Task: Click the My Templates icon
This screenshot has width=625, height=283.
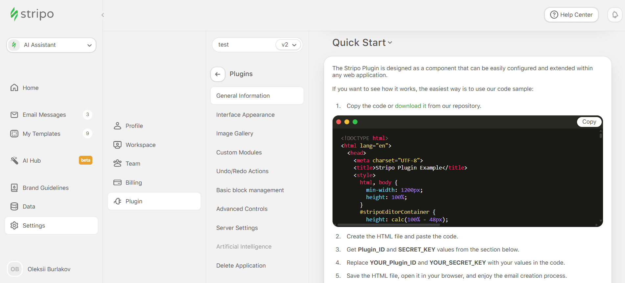Action: (x=14, y=133)
